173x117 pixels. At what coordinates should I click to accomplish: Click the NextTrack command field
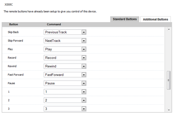[63, 41]
